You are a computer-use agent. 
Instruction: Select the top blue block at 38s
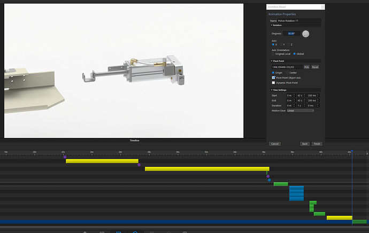coord(296,188)
